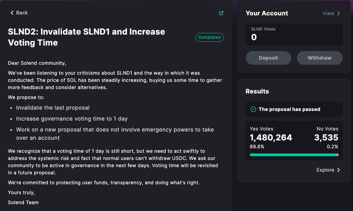Click the red No segment of vote bar
The width and height of the screenshot is (353, 211).
(338, 155)
